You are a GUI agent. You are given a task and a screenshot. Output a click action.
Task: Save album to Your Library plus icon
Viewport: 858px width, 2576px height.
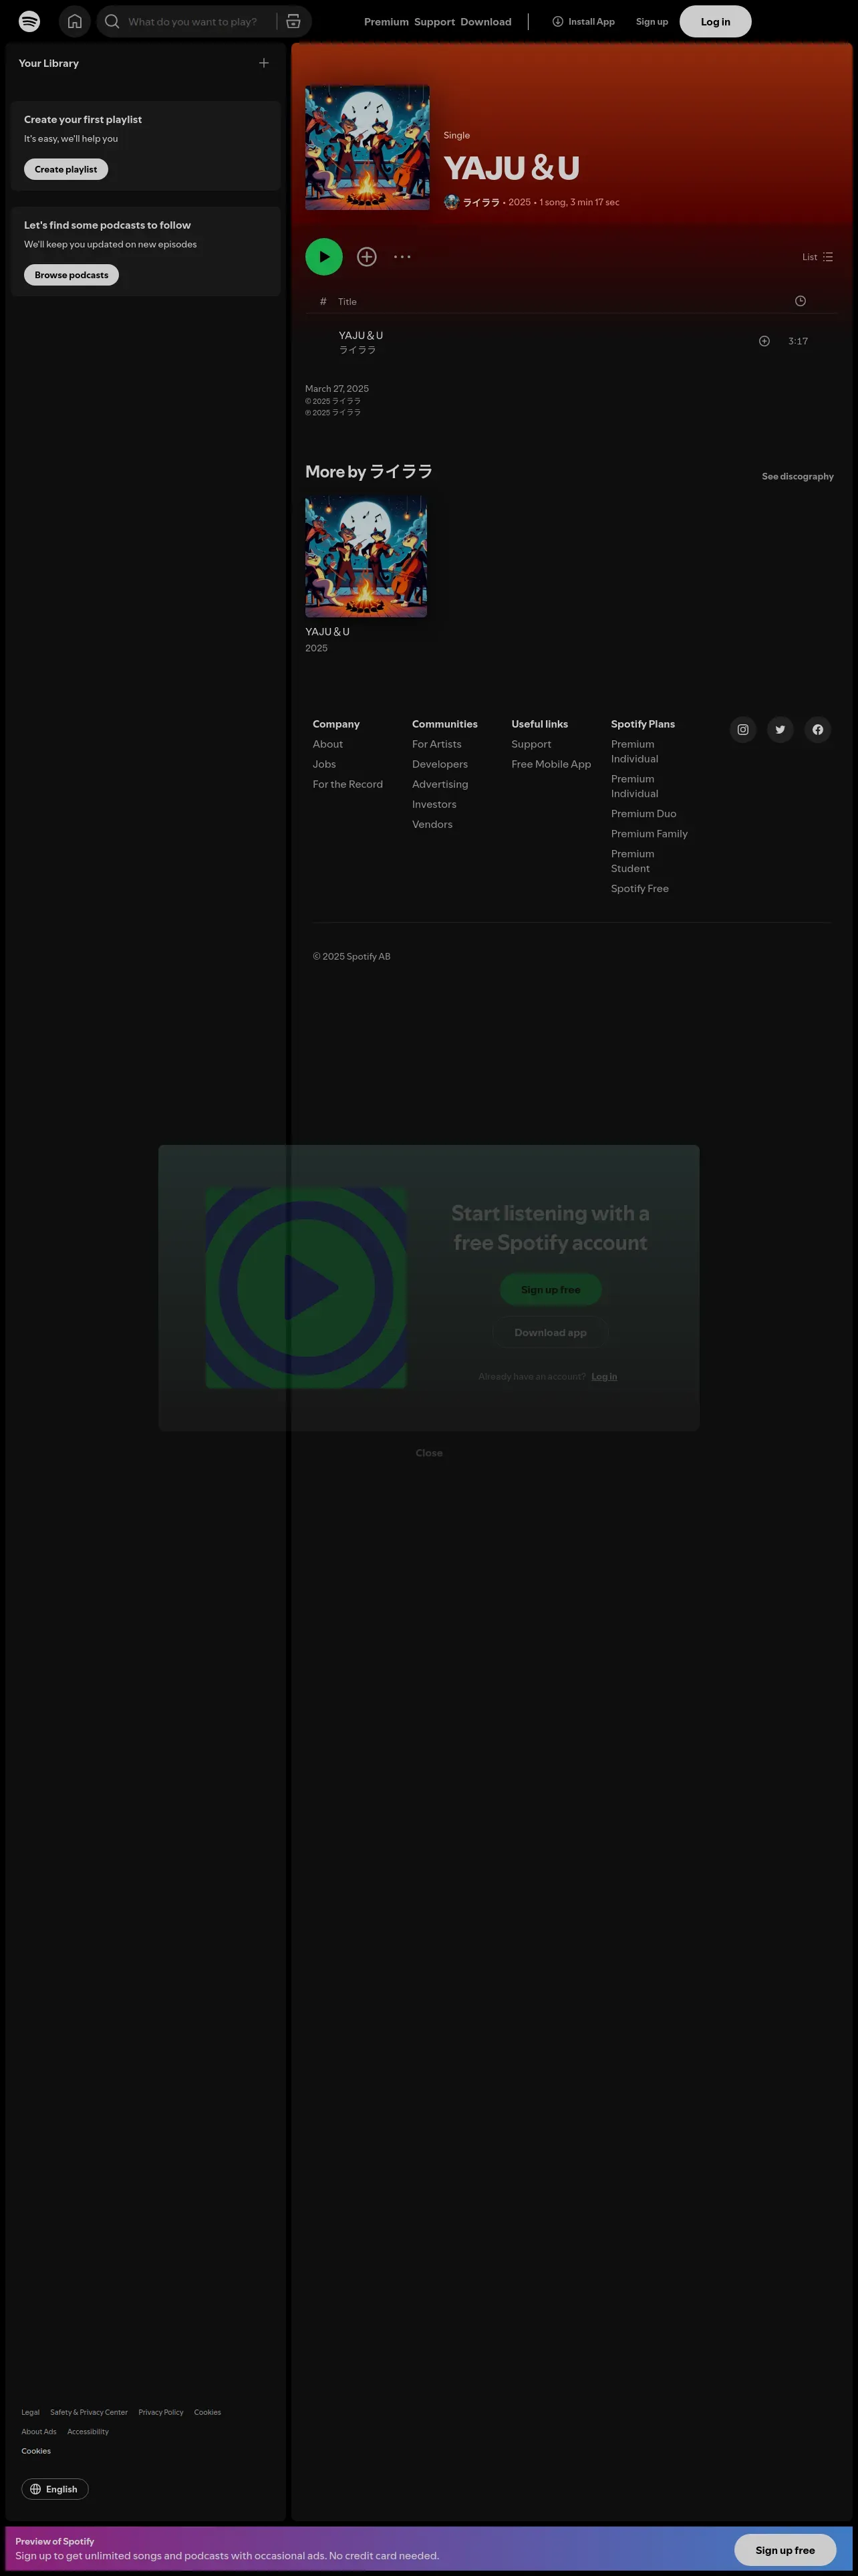[367, 257]
